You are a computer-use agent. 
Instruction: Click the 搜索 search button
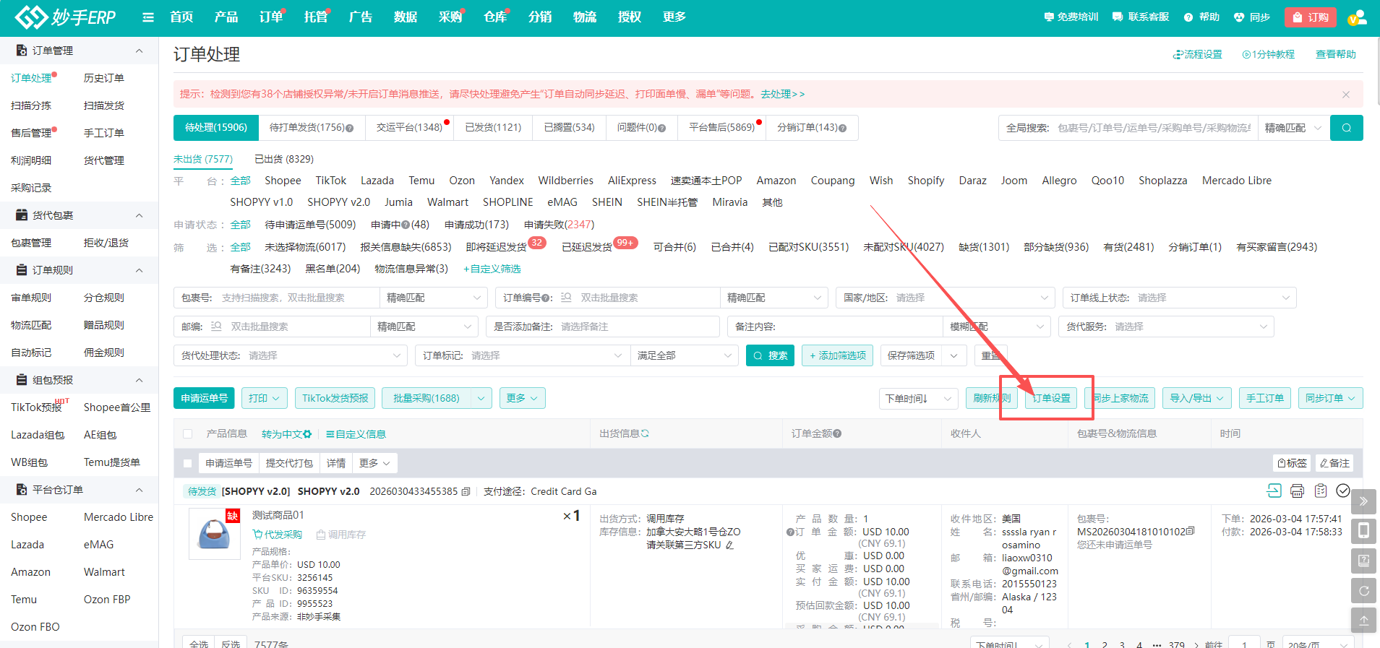coord(770,355)
